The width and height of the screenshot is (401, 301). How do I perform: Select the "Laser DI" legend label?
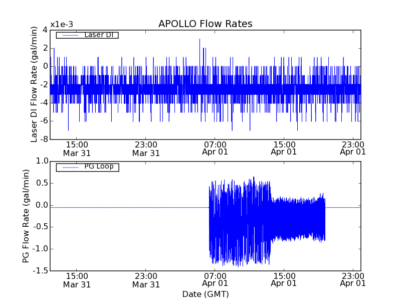click(x=98, y=35)
